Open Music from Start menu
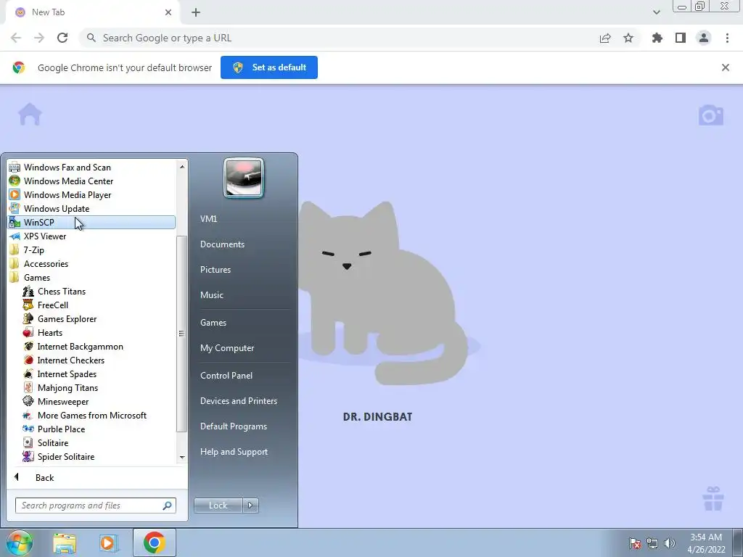743x557 pixels. pyautogui.click(x=211, y=294)
